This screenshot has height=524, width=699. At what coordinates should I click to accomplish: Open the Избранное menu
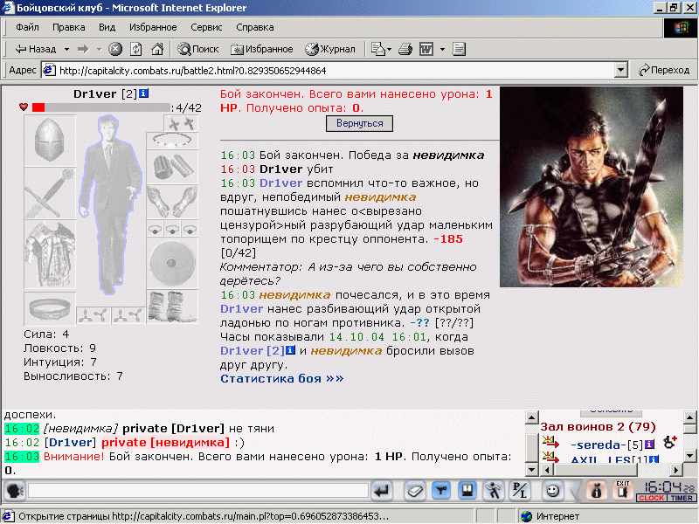coord(153,27)
